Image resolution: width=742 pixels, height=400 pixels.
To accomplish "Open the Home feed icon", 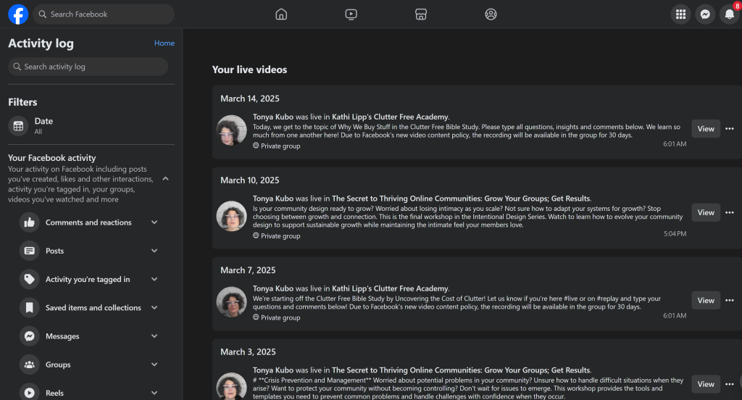I will 281,14.
